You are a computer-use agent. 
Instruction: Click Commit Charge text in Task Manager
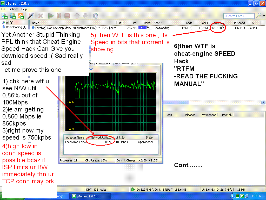137,160
